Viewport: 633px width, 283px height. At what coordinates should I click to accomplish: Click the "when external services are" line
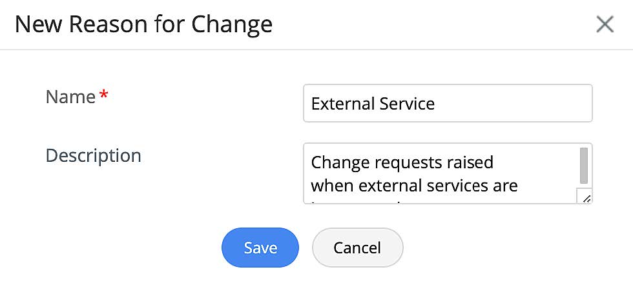click(x=414, y=186)
